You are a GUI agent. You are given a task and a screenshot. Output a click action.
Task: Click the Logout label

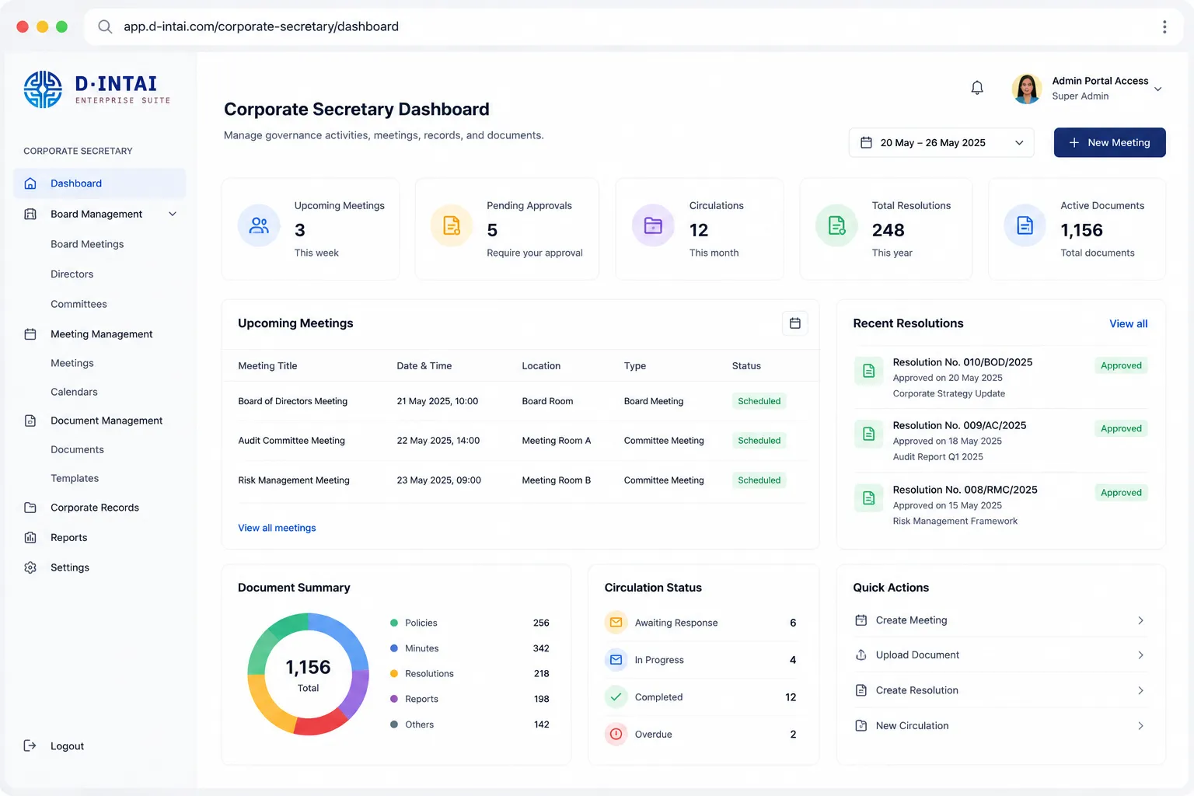click(x=67, y=746)
